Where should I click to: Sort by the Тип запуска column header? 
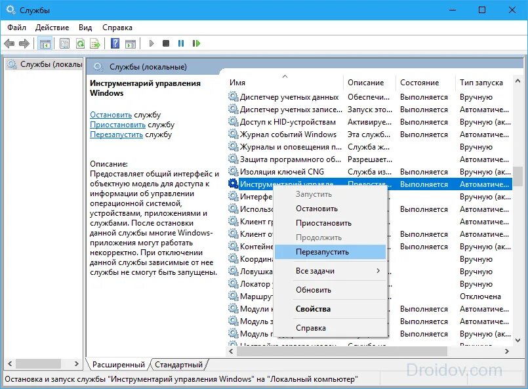coord(484,83)
